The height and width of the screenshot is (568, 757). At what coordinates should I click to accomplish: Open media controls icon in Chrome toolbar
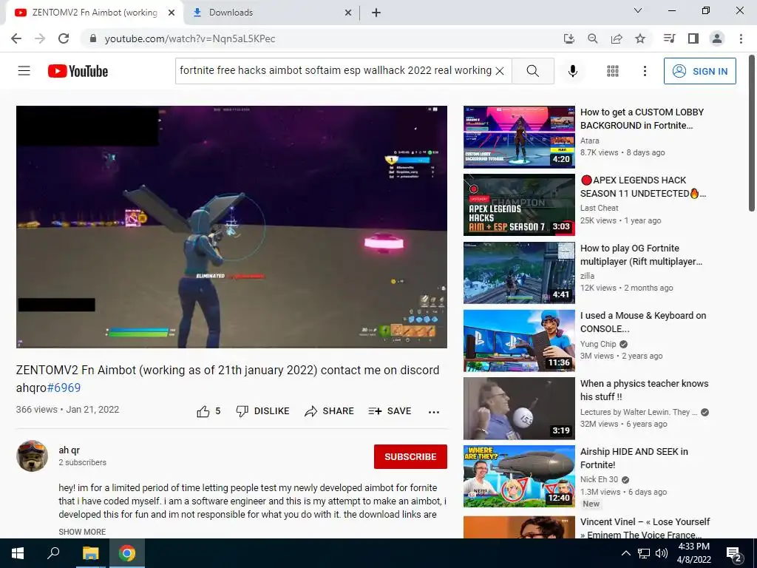pos(669,38)
